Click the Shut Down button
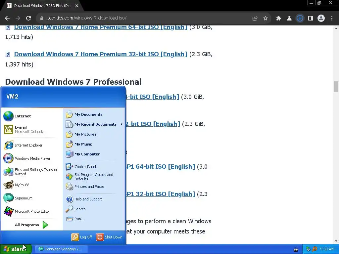The image size is (339, 254). click(109, 237)
